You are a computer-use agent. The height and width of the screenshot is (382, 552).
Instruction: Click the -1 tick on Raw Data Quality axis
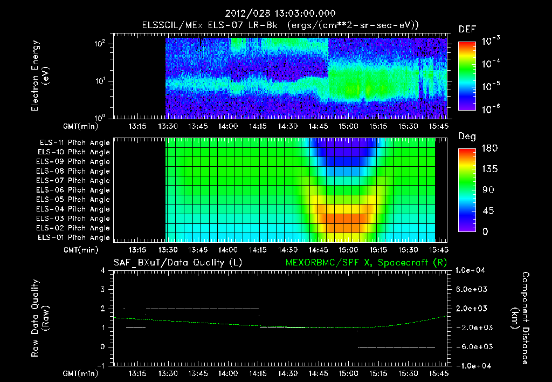point(101,366)
